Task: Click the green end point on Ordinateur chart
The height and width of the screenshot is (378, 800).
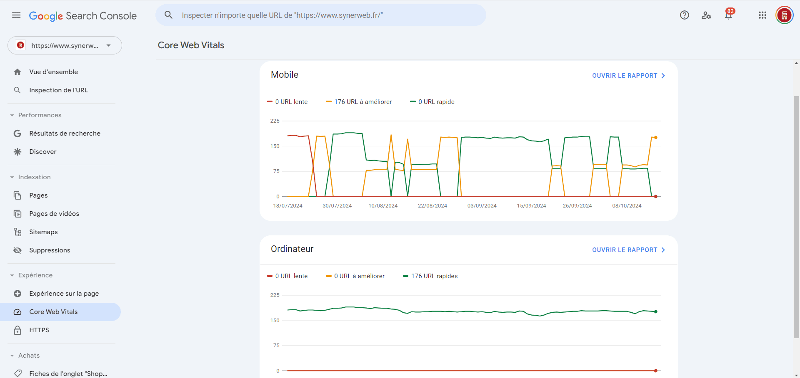Action: [656, 311]
